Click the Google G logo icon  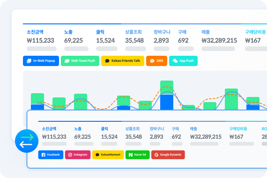click(x=156, y=155)
